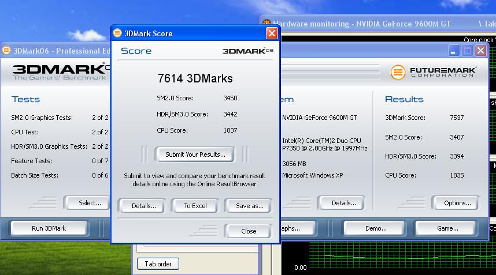The width and height of the screenshot is (496, 275).
Task: Start the benchmark with Run 3DMark
Action: tap(49, 228)
